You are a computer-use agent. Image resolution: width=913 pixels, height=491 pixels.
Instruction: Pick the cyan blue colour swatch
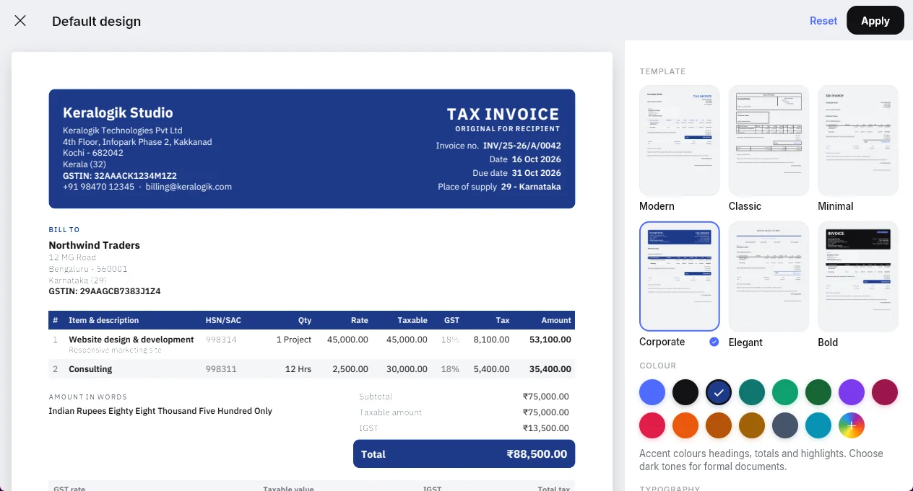point(818,425)
